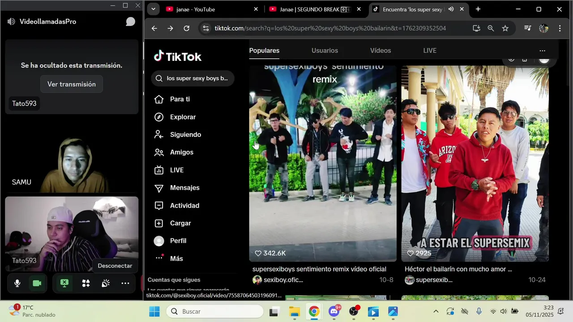This screenshot has width=573, height=322.
Task: Expand Más in TikTok sidebar
Action: click(169, 258)
